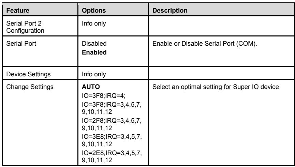Click Select an optimal setting description text
Screen dimensions: 295x167
[216, 87]
